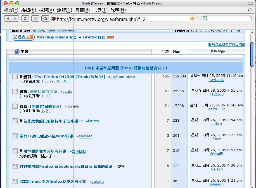Click the RSS badge beside Firefox 特區

tap(110, 37)
